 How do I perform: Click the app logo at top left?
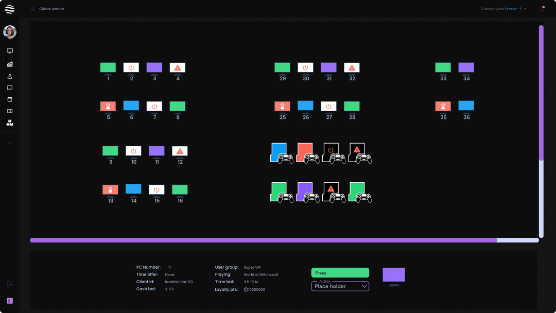(x=10, y=9)
